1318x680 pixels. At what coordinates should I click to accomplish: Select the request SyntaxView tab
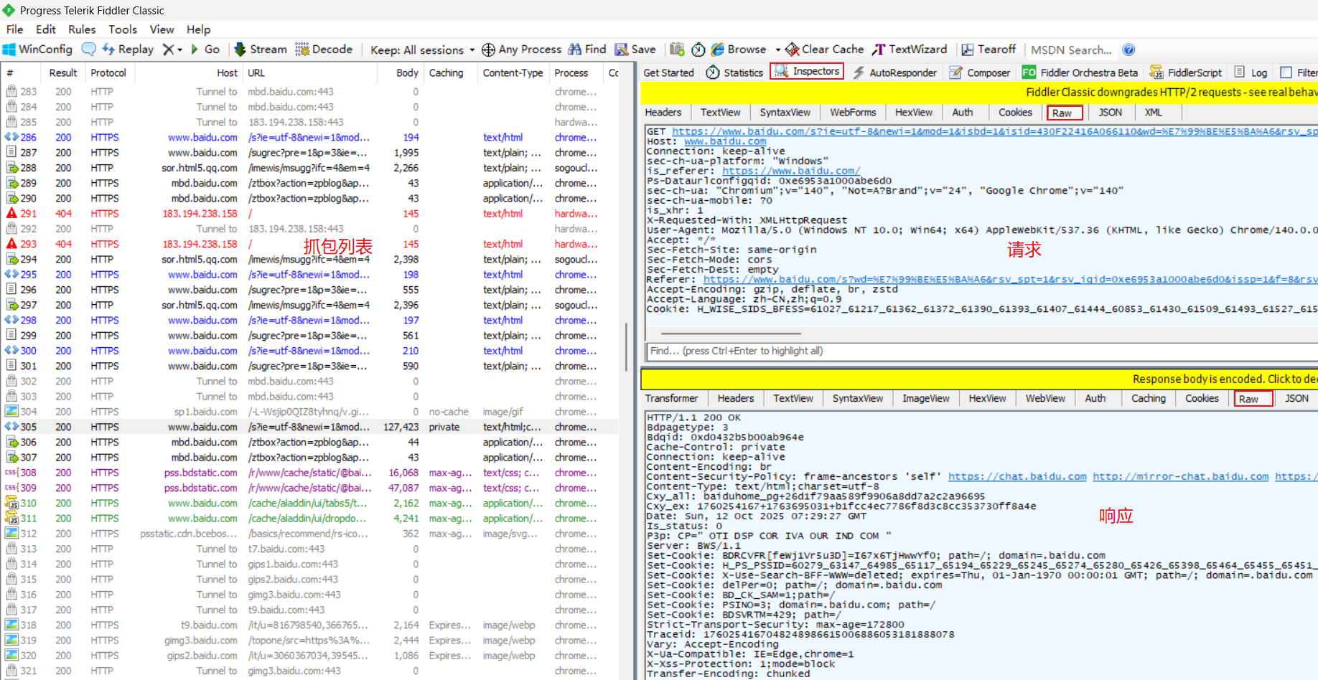click(785, 113)
